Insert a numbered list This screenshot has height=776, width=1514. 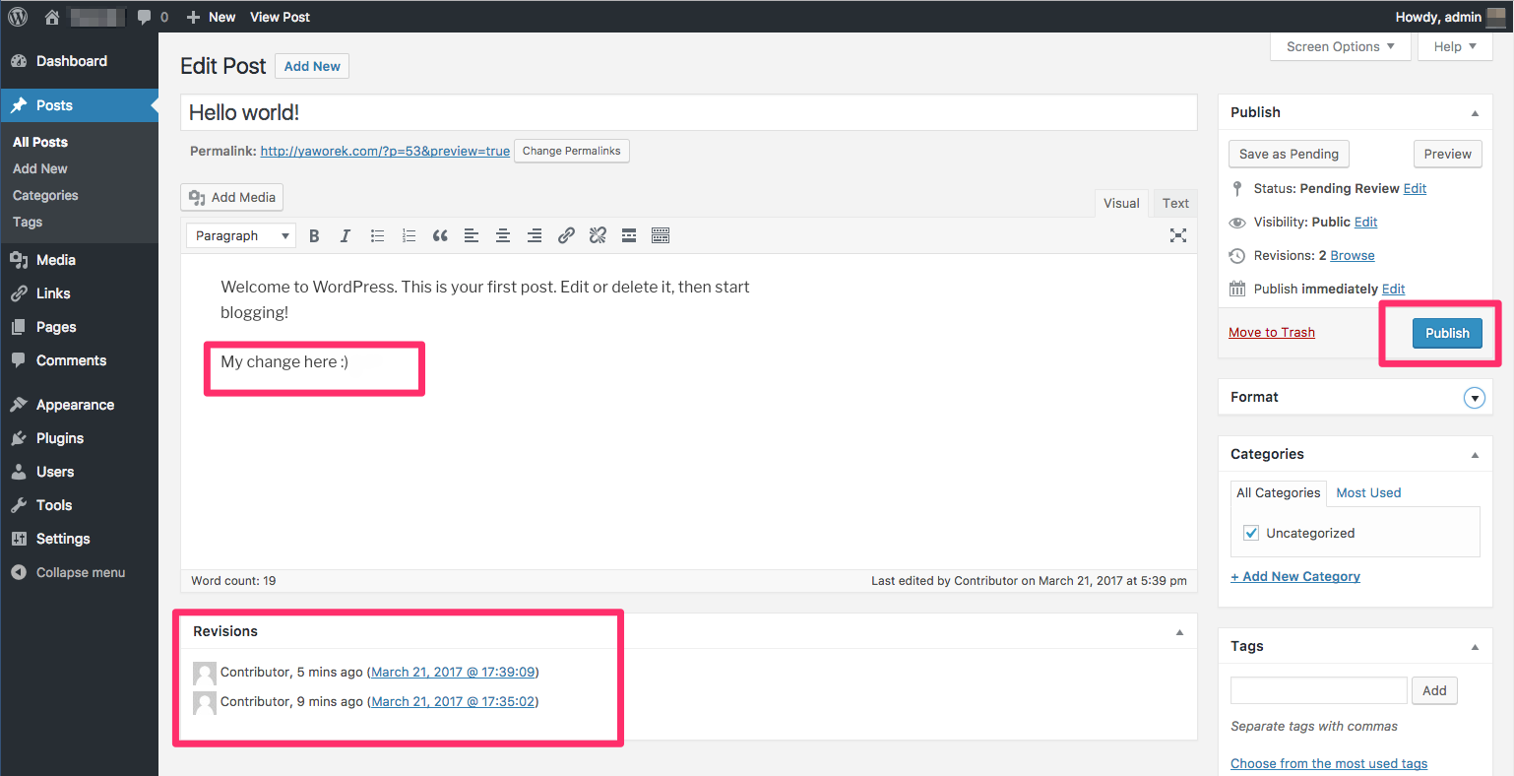click(409, 235)
